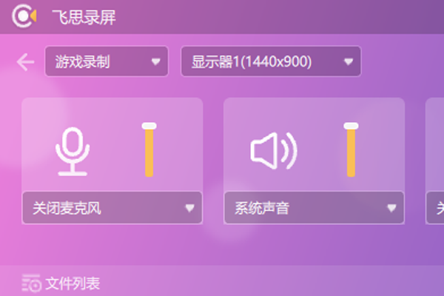Click the microphone icon

click(x=73, y=152)
